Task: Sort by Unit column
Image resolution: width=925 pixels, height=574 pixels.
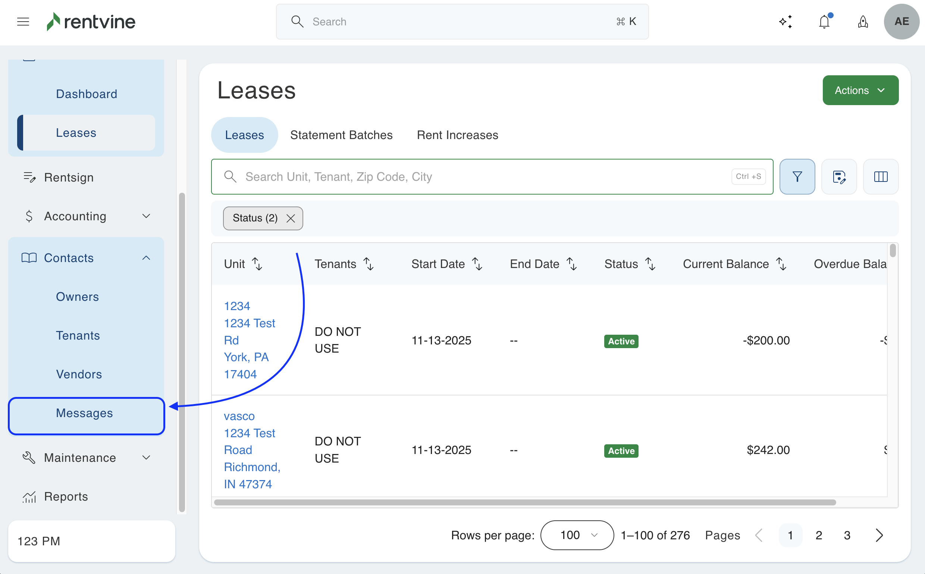Action: [257, 264]
